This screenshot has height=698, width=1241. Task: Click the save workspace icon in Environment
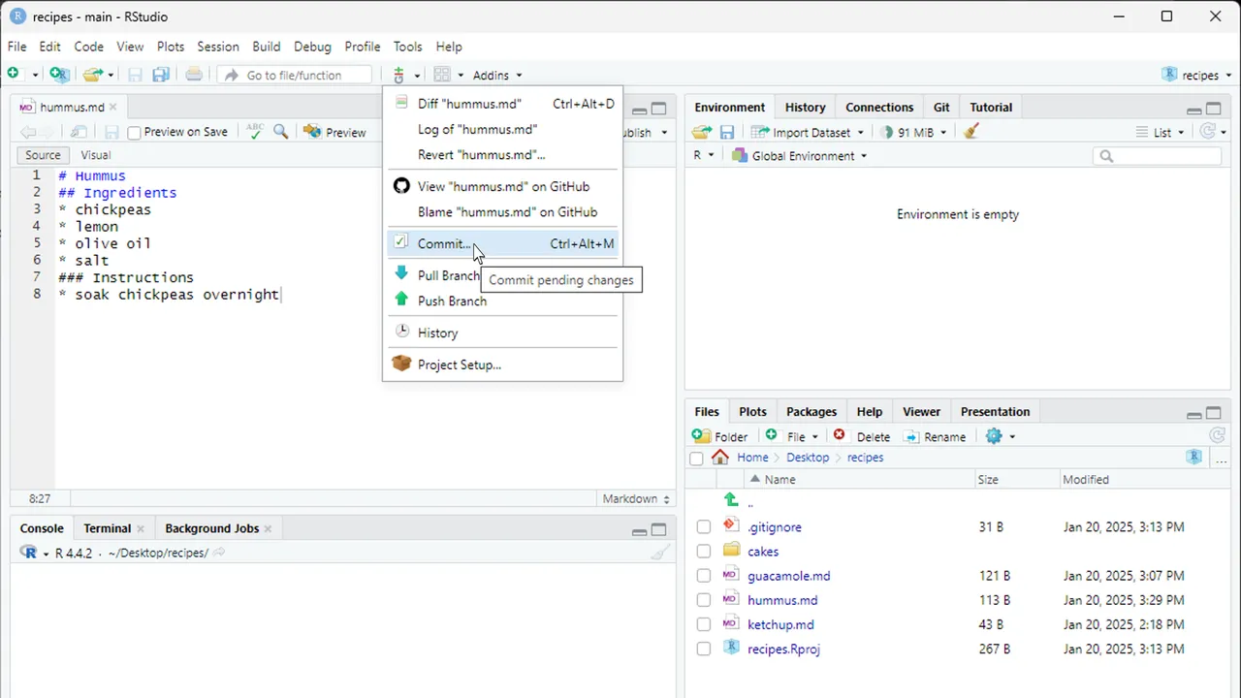point(726,132)
